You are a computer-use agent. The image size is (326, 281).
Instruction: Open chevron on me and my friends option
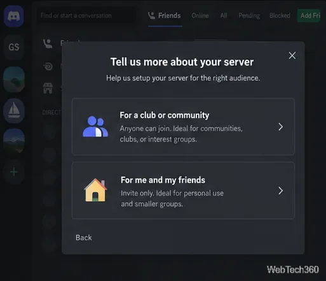click(281, 191)
